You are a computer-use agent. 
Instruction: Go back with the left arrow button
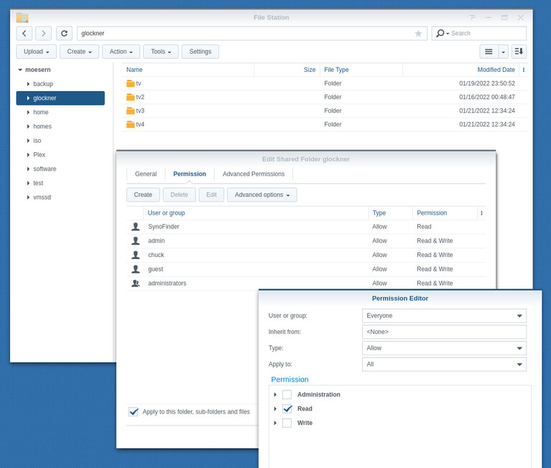[x=24, y=33]
